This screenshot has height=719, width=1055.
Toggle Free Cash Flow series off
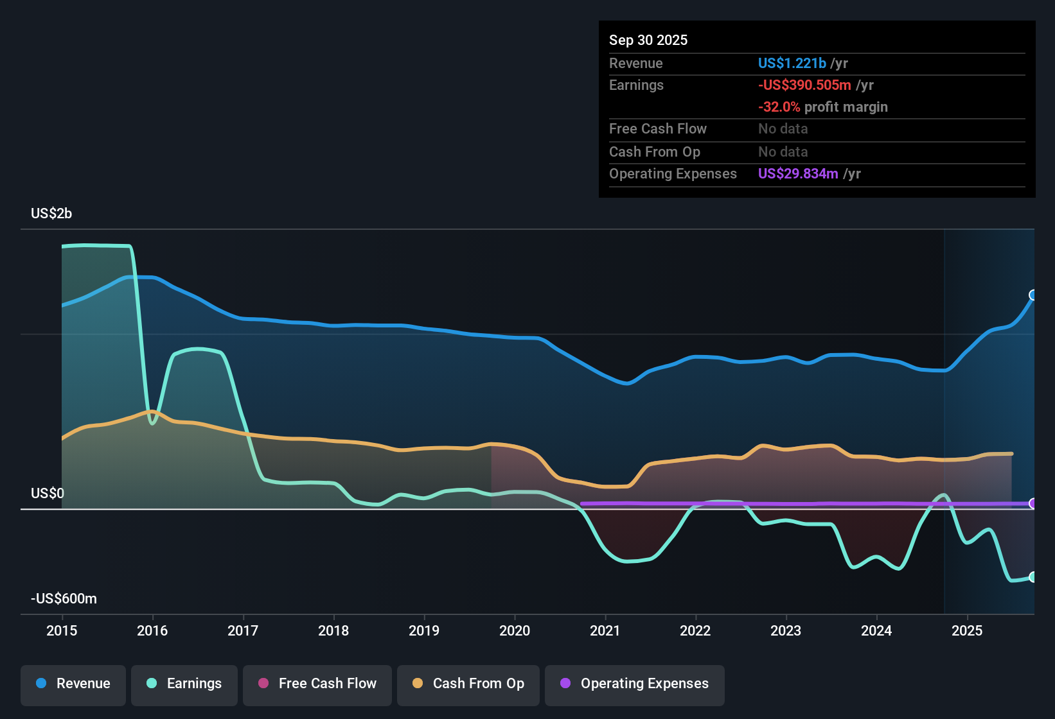[317, 684]
